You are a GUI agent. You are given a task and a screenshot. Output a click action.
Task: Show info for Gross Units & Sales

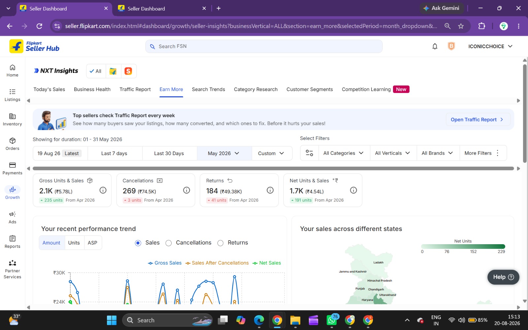pyautogui.click(x=103, y=190)
